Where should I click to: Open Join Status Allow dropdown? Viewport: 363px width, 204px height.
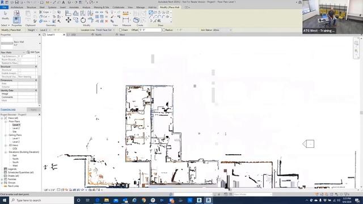[222, 30]
